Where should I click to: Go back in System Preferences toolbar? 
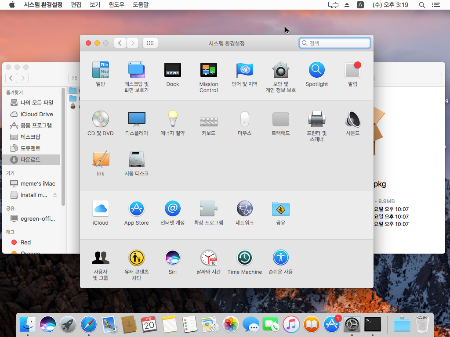click(120, 43)
